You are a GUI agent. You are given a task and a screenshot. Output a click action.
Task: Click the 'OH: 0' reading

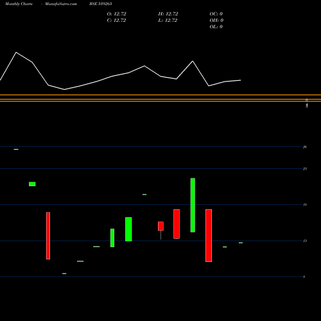point(216,21)
